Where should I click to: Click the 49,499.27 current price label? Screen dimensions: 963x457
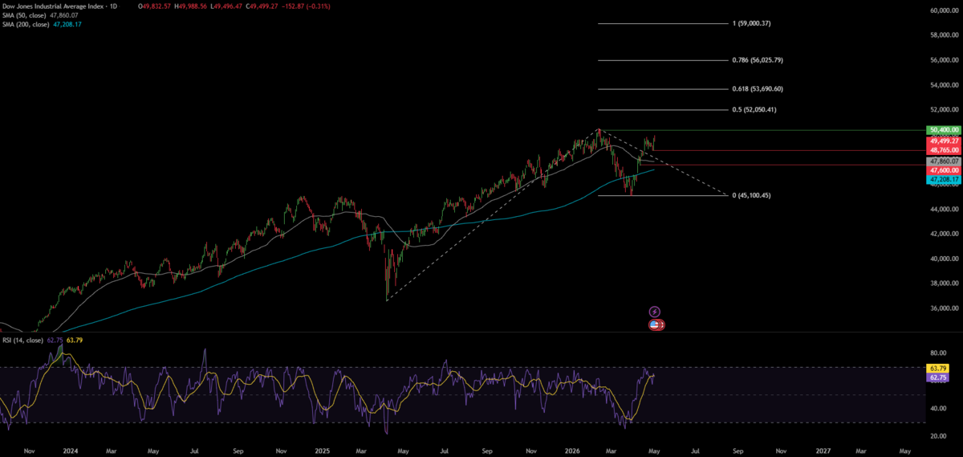point(944,141)
